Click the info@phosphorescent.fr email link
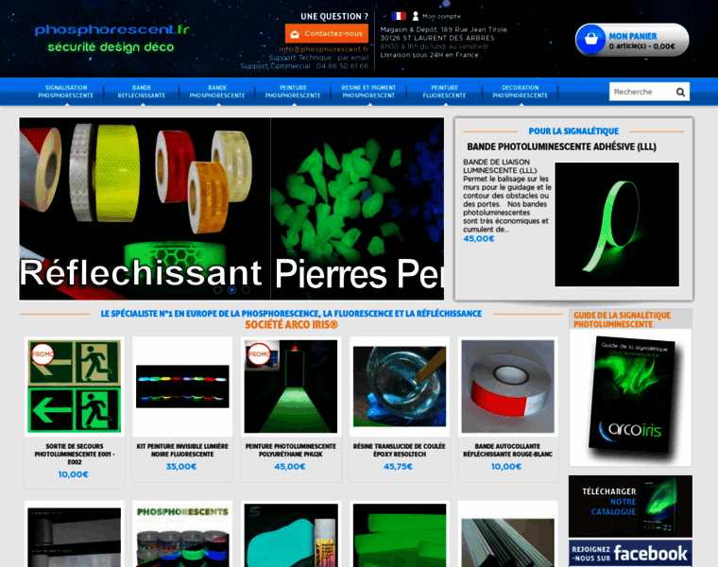This screenshot has height=567, width=718. 323,49
